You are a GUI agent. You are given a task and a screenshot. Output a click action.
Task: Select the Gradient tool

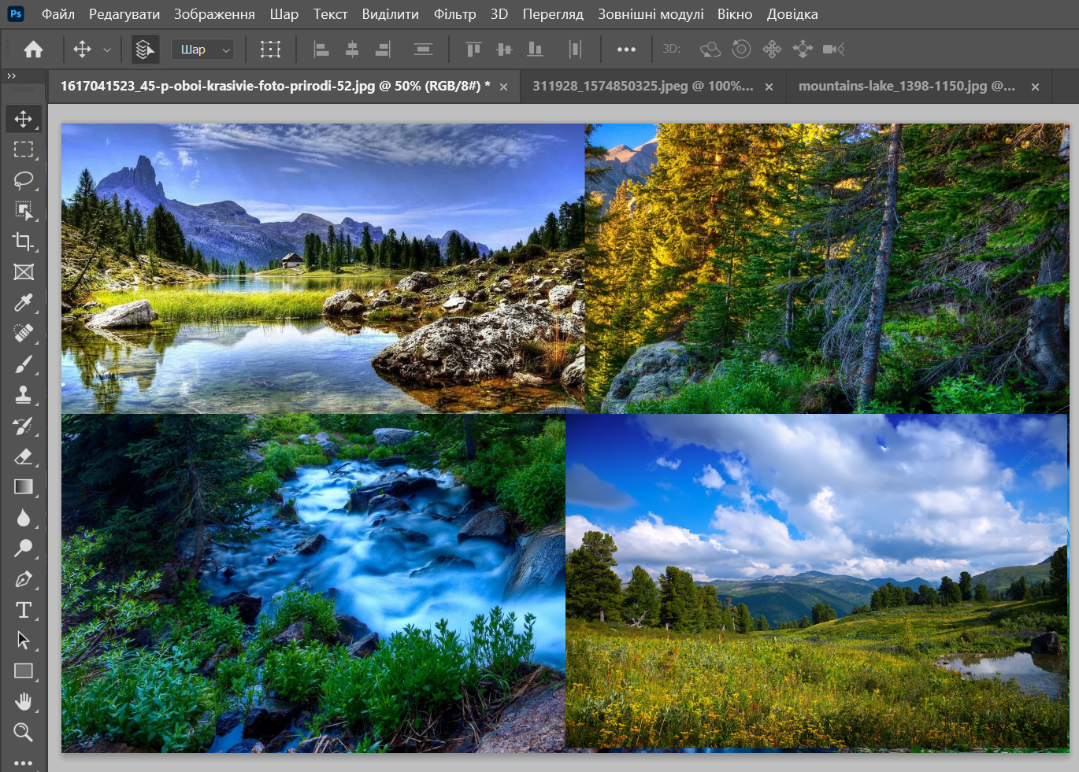pyautogui.click(x=23, y=487)
